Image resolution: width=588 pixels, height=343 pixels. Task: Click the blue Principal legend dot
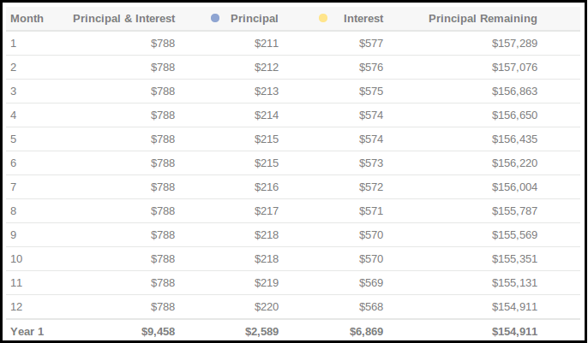click(x=215, y=18)
